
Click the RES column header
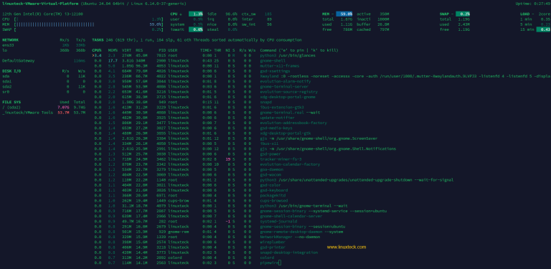pos(139,50)
